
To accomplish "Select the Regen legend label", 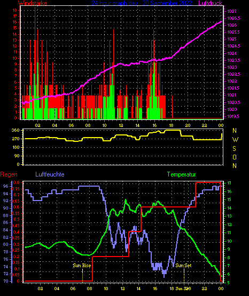I will click(9, 174).
